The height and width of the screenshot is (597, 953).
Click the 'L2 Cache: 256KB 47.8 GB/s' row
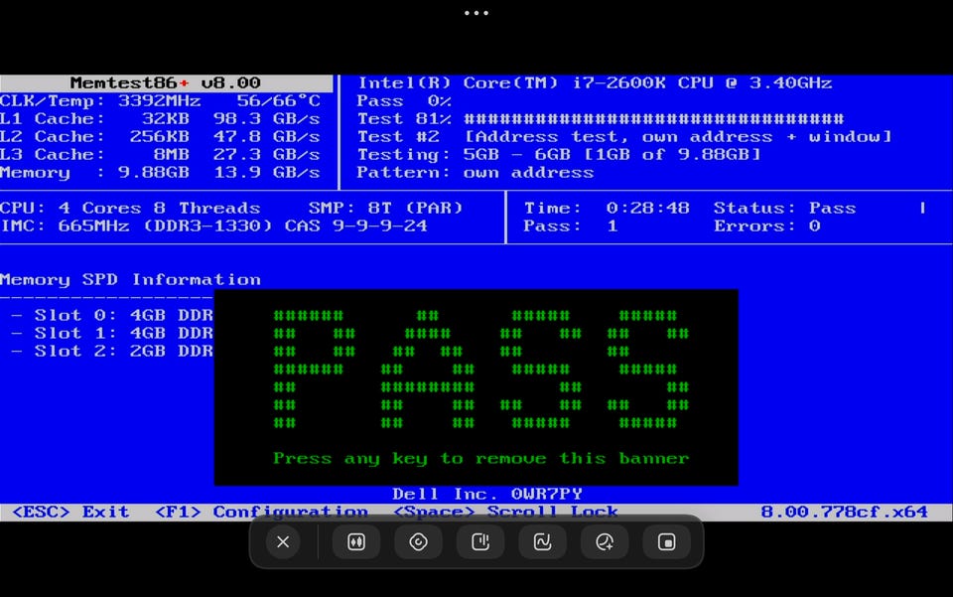(161, 136)
